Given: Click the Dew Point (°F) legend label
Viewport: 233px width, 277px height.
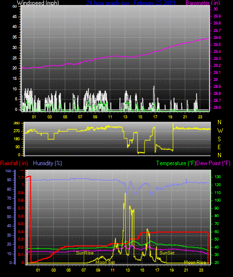Looking at the screenshot, I should (213, 163).
